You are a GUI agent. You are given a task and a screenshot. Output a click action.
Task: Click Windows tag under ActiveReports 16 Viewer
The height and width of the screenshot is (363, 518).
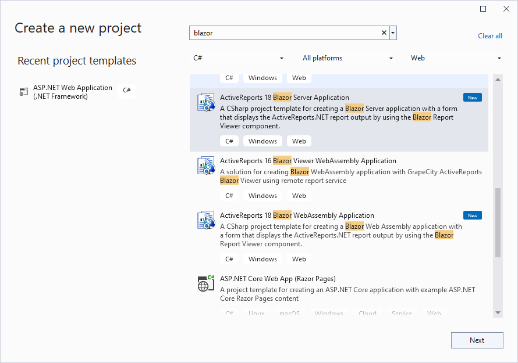click(262, 196)
